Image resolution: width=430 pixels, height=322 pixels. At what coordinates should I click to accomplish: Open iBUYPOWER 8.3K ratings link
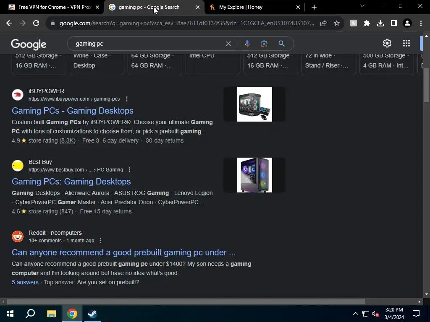pyautogui.click(x=67, y=140)
